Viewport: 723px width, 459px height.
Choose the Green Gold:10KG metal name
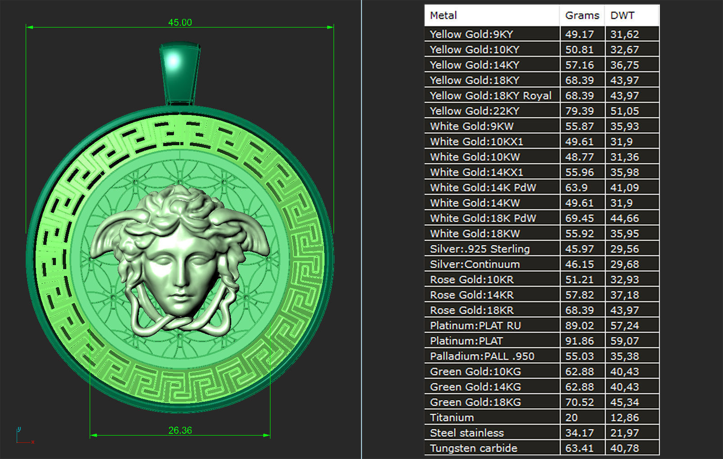tap(476, 372)
